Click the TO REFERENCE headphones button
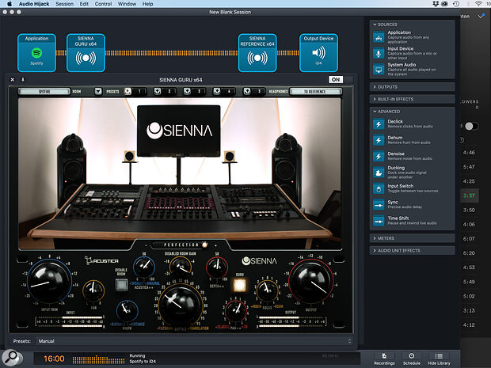 click(x=315, y=91)
